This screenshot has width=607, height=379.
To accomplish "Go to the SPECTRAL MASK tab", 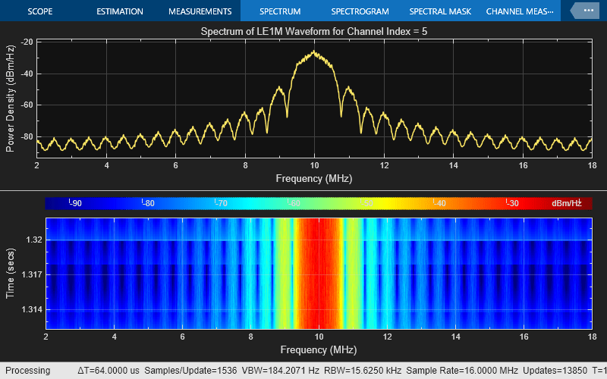I will tap(440, 11).
